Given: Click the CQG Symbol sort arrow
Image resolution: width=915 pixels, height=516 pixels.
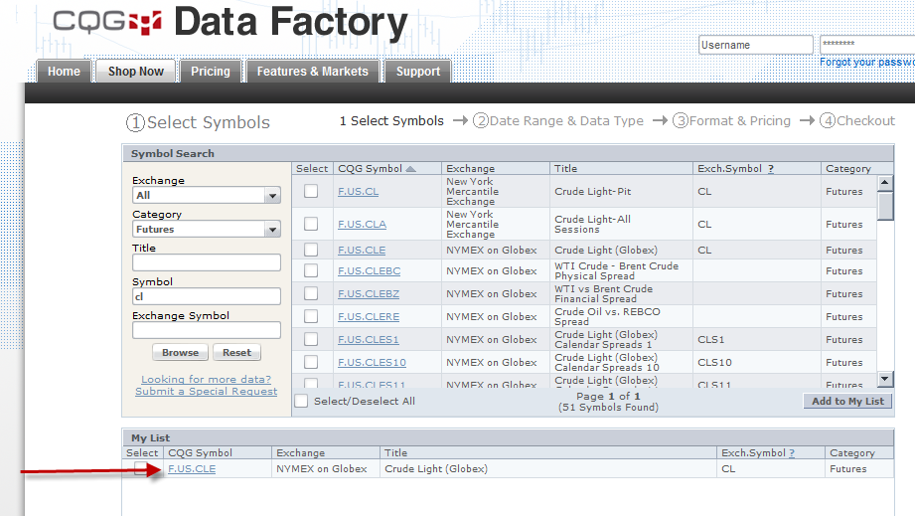Looking at the screenshot, I should point(411,169).
